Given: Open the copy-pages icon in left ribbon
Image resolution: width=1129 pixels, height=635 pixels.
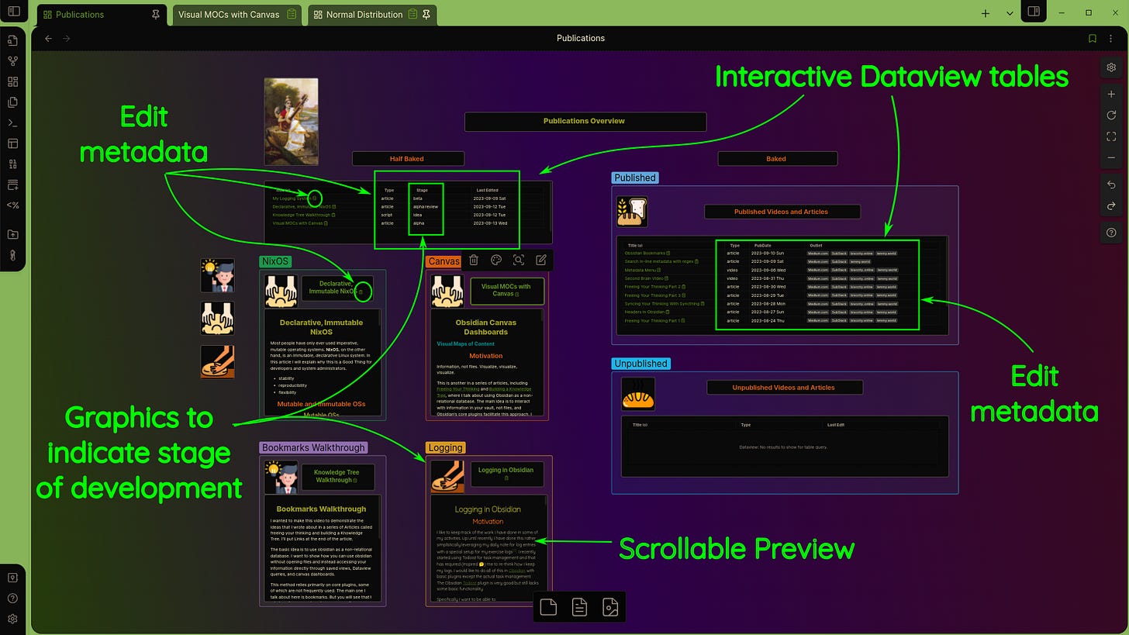Looking at the screenshot, I should point(12,102).
